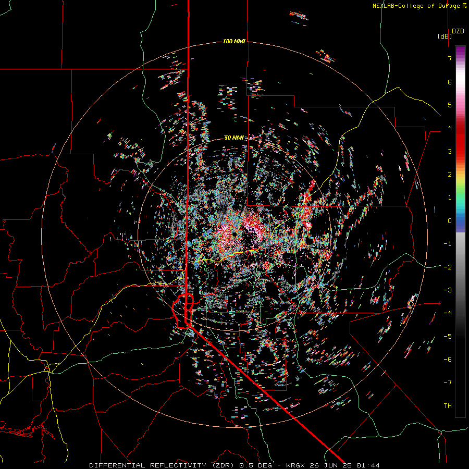Click the 0 value on the dB scale
The image size is (469, 469).
coord(450,221)
